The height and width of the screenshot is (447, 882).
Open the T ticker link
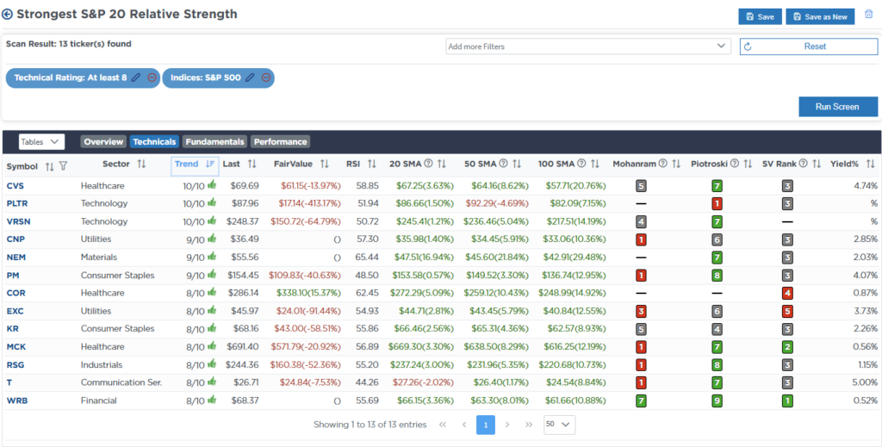coord(9,382)
